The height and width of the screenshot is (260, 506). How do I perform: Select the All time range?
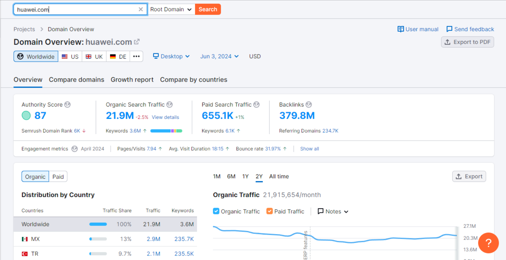279,176
